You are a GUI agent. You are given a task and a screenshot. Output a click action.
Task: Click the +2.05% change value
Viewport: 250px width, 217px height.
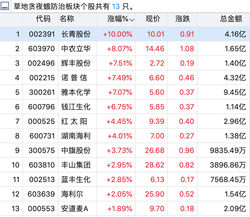pyautogui.click(x=119, y=194)
